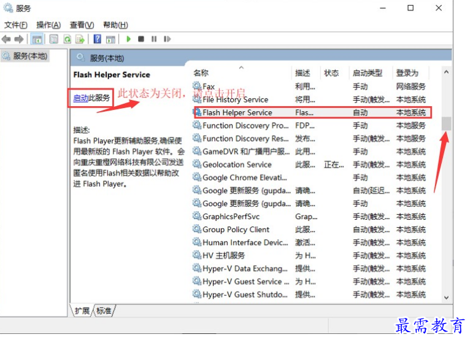Click the Restart Service button
This screenshot has height=345, width=470.
coord(167,39)
